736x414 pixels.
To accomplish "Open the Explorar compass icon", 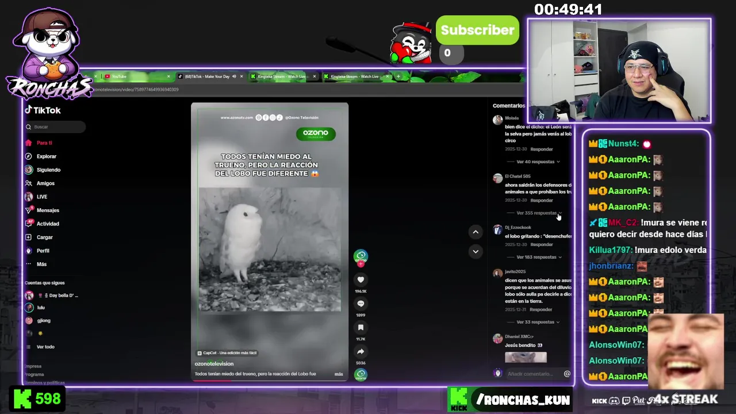I will tap(29, 156).
